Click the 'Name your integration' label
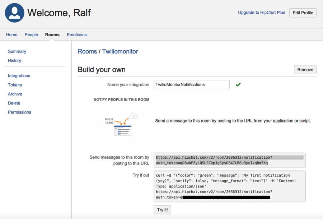323x219 pixels. coord(128,84)
